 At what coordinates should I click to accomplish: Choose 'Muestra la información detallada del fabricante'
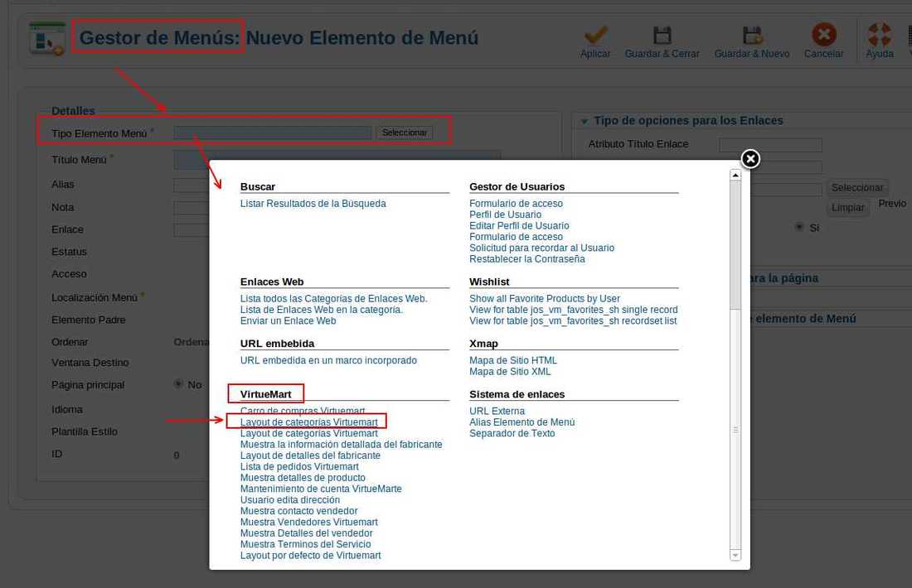tap(342, 444)
